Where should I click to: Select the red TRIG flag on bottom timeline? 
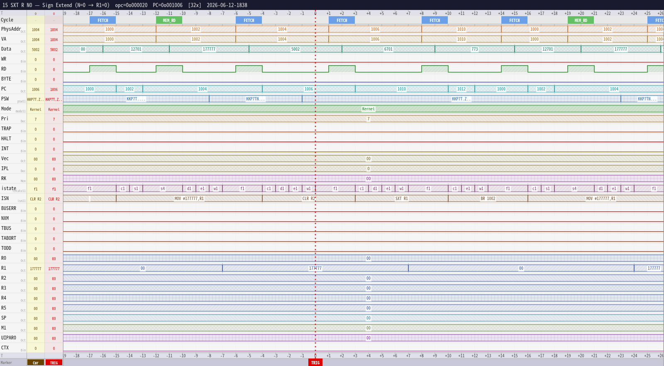click(315, 363)
